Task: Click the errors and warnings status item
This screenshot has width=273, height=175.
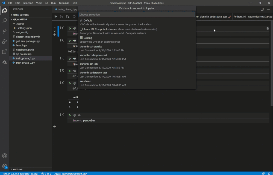Action: pos(46,174)
